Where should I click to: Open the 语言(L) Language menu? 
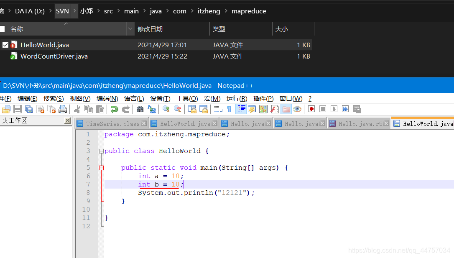point(134,99)
